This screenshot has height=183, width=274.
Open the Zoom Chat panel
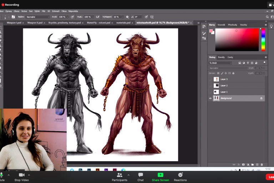[x=141, y=175]
